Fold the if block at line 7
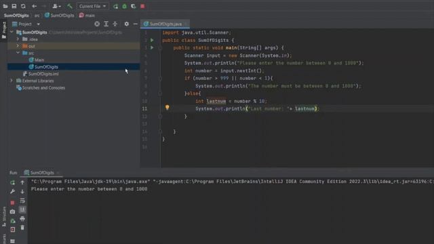This screenshot has height=244, width=434. click(160, 79)
